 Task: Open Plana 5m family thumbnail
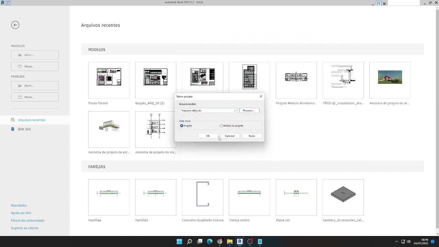coord(296,197)
